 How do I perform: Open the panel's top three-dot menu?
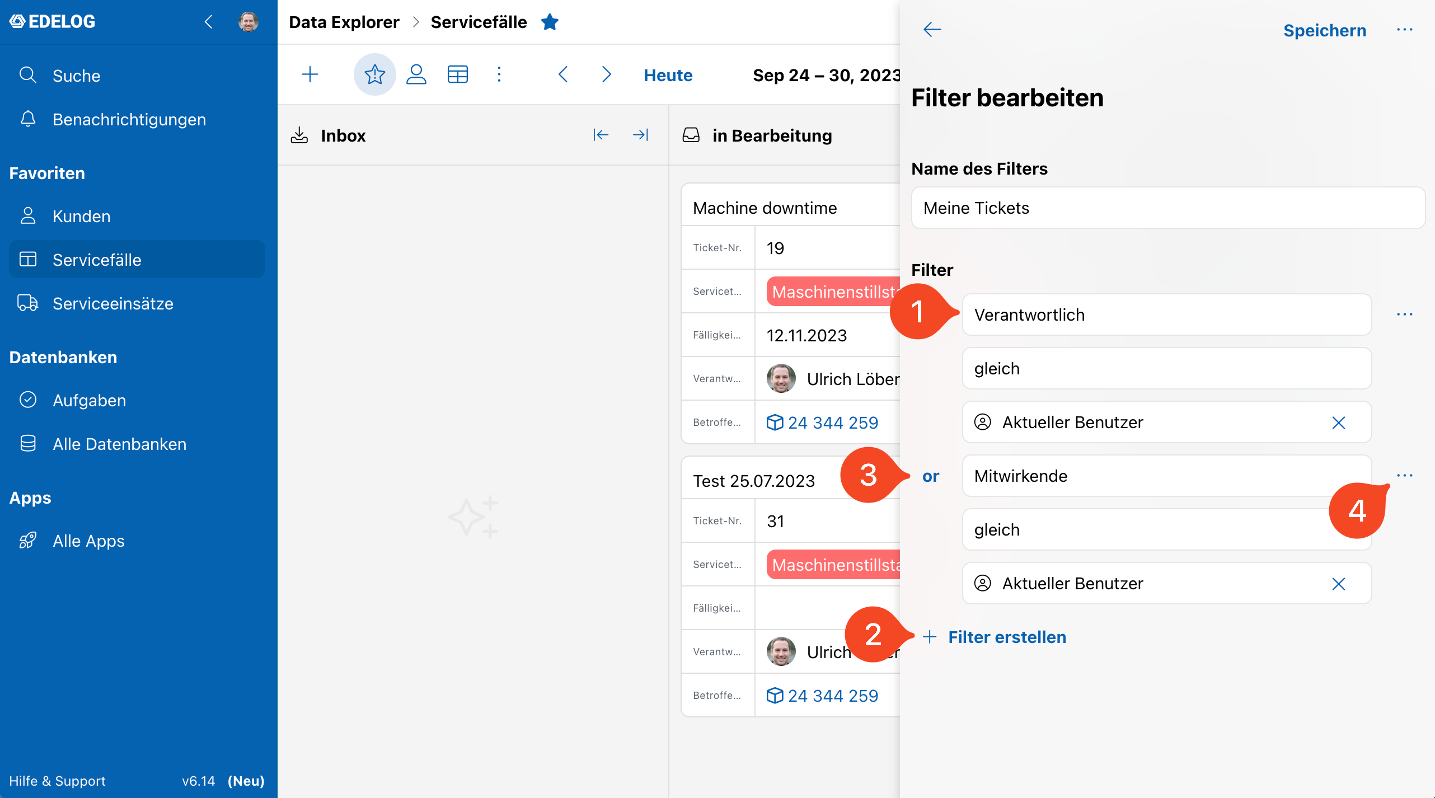tap(1405, 30)
